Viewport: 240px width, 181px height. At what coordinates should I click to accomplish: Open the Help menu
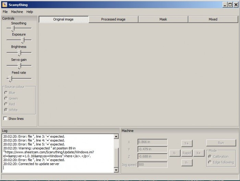(30, 12)
